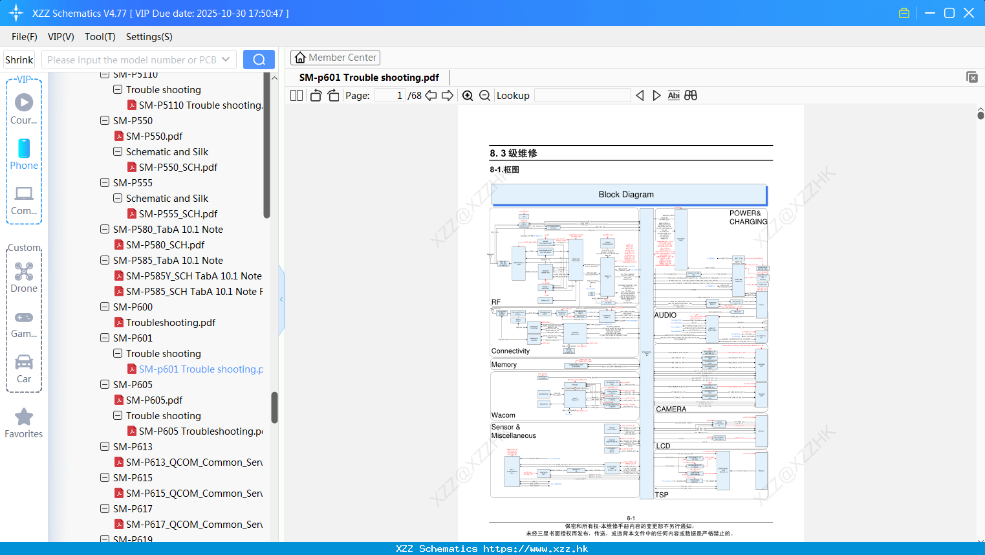Open Favorites in the sidebar
Screen dimensions: 985x555
(24, 424)
